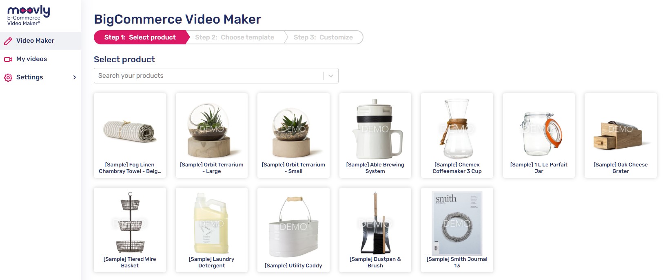Select the Smith Journal 13 product

click(x=457, y=230)
